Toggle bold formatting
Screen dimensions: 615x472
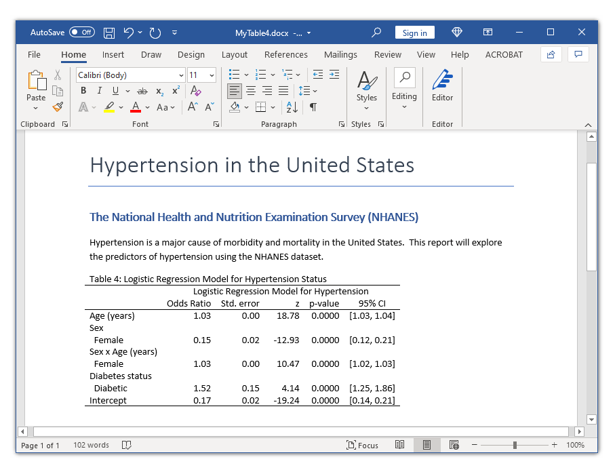pos(83,90)
